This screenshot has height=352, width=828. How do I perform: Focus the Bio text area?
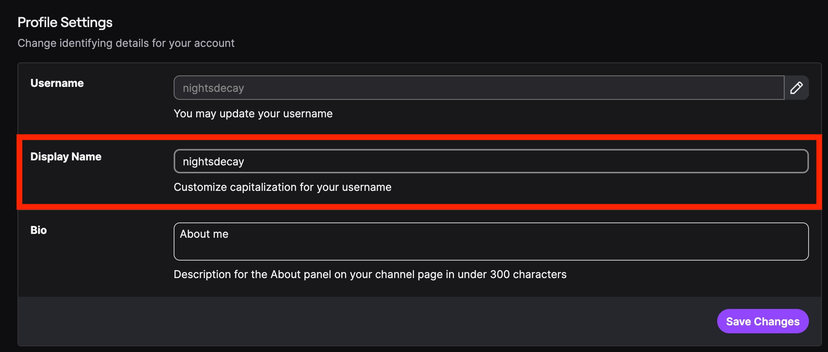[491, 242]
